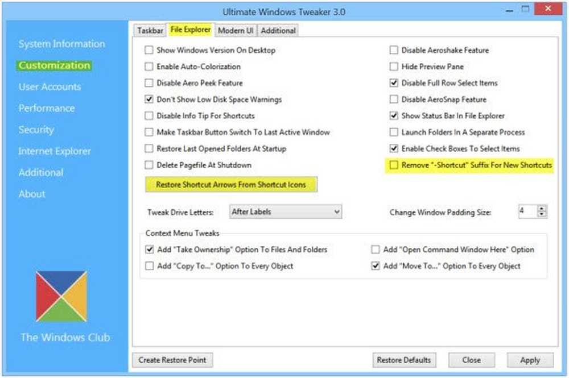Screen dimensions: 569x378
Task: Uncheck Add "Take Ownership" Option
Action: (149, 250)
